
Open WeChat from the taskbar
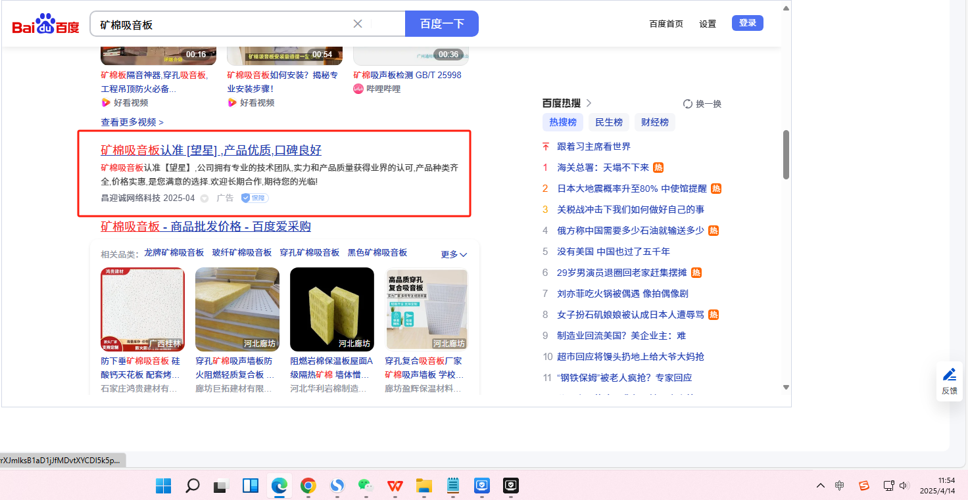point(365,486)
